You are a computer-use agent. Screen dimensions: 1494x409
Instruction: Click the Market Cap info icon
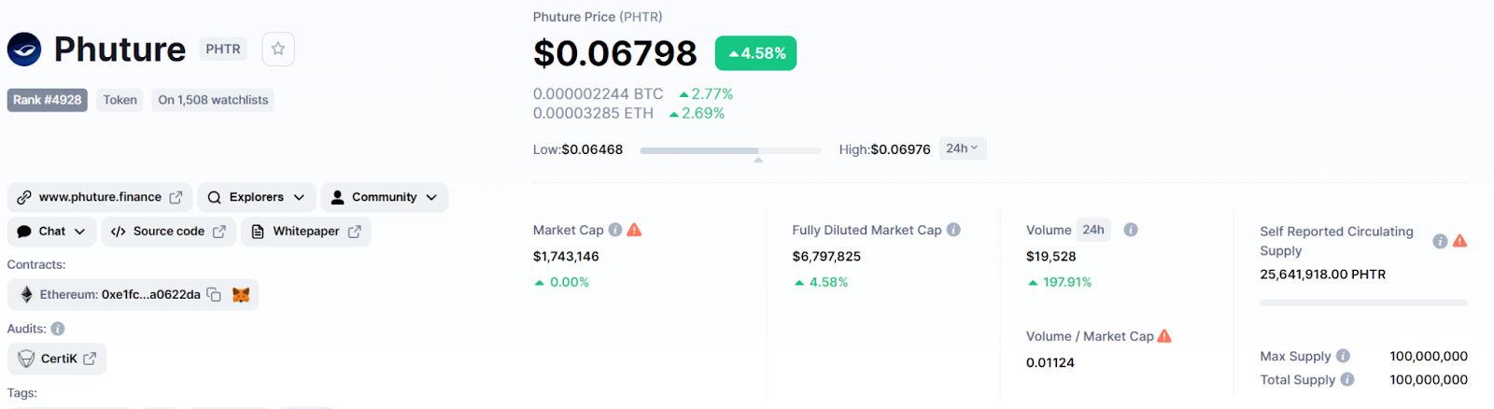point(615,230)
